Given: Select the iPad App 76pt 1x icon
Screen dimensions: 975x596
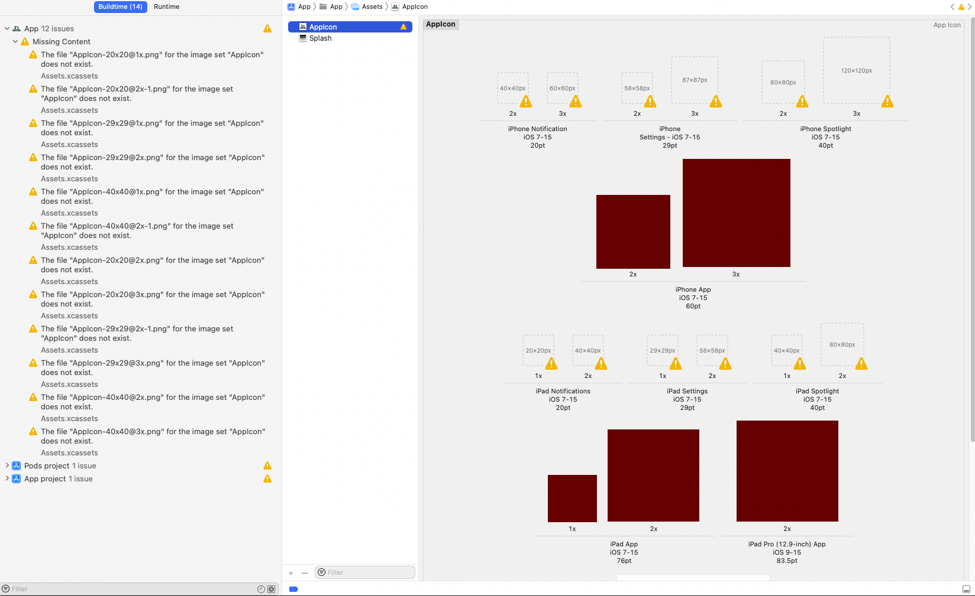Looking at the screenshot, I should click(x=572, y=498).
